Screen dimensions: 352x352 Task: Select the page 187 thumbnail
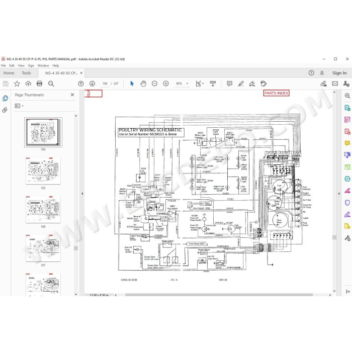click(43, 248)
